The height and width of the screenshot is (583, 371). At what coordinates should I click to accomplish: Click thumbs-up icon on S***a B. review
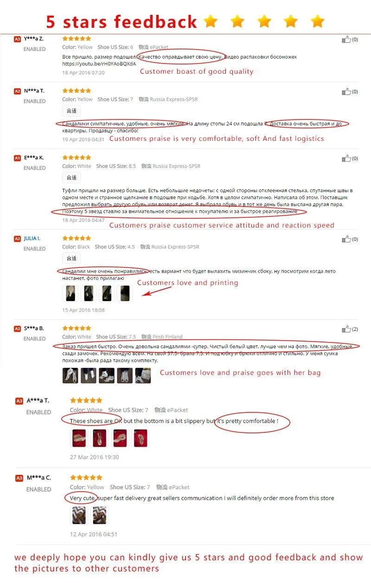346,329
